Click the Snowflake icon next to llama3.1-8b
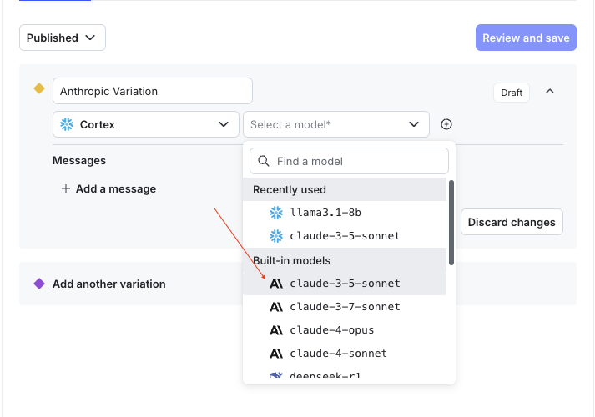The width and height of the screenshot is (595, 417). [x=276, y=213]
